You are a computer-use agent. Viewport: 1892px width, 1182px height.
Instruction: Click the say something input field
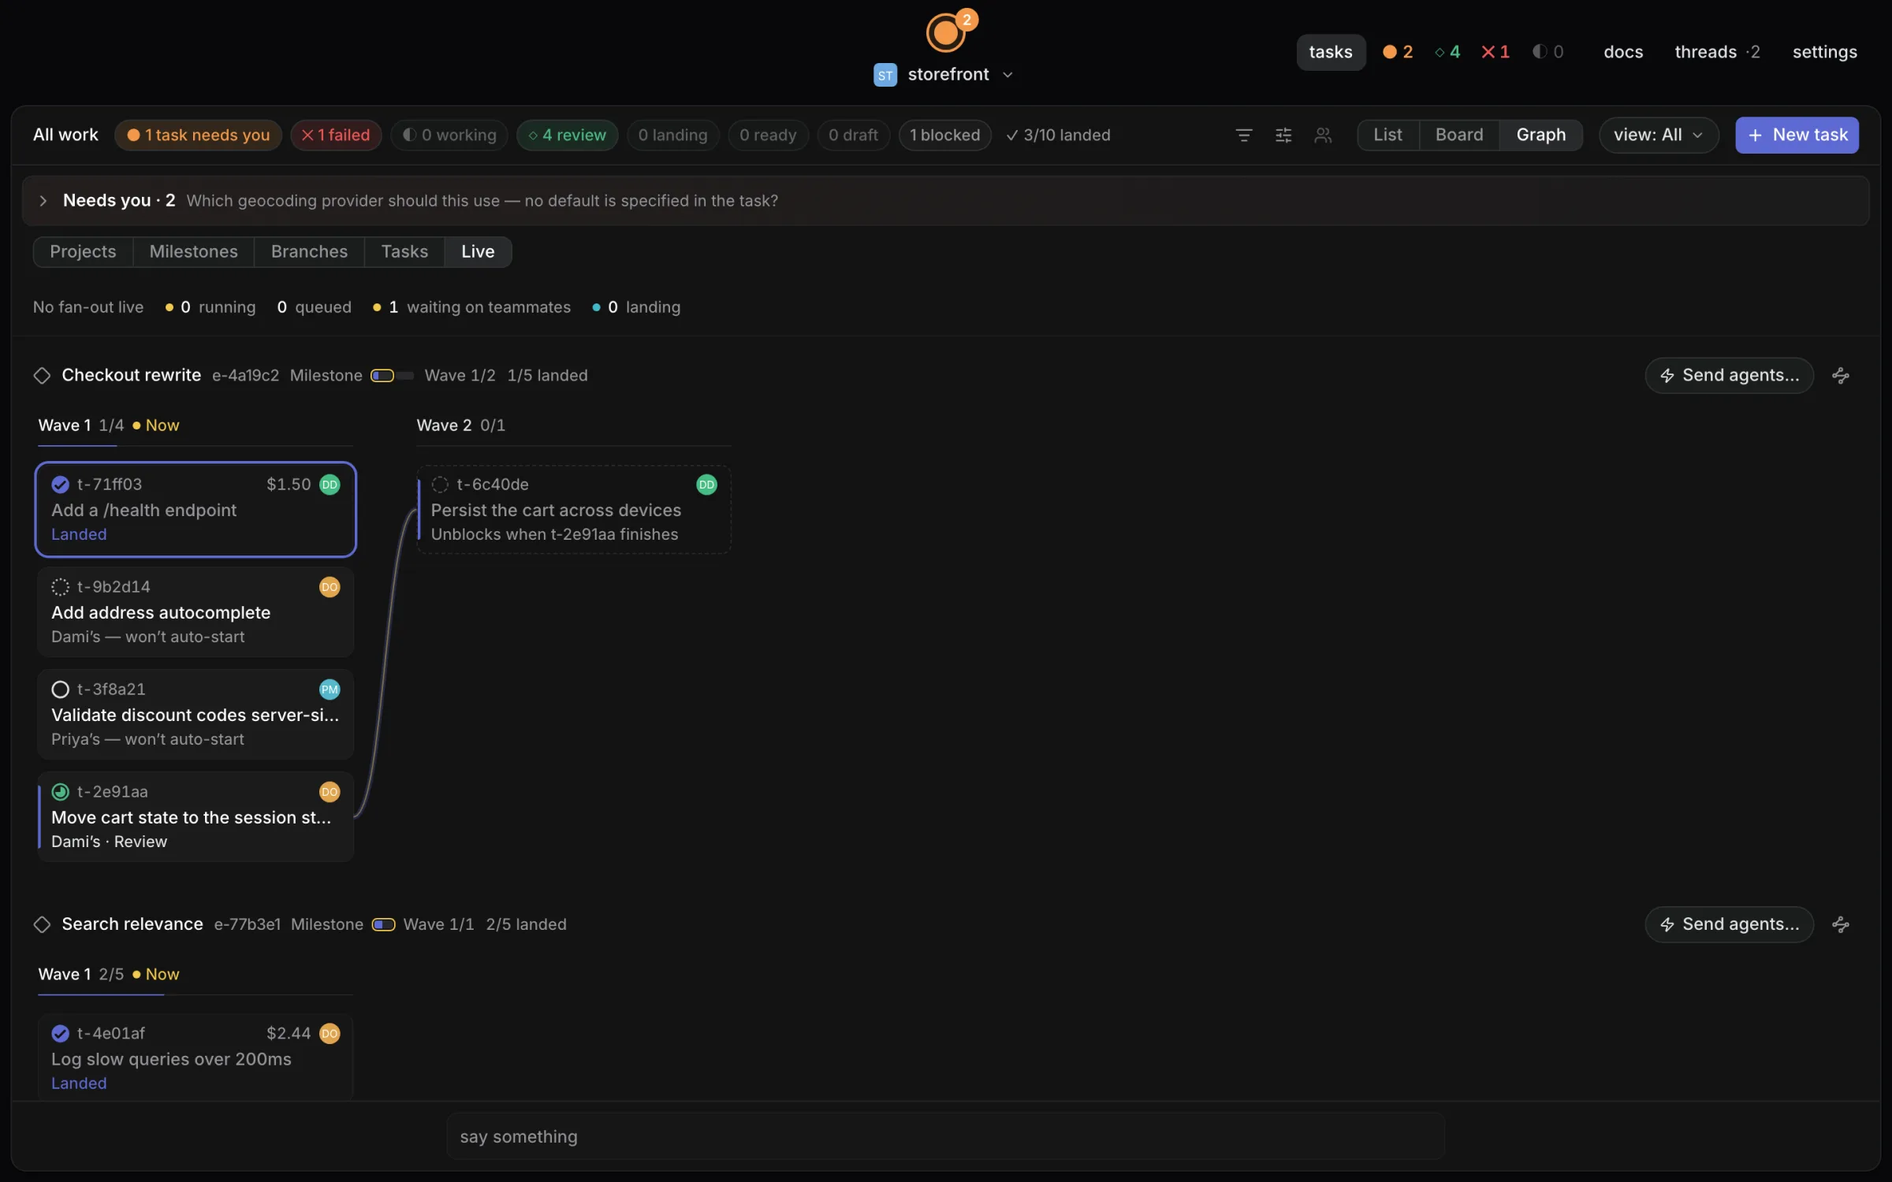945,1136
